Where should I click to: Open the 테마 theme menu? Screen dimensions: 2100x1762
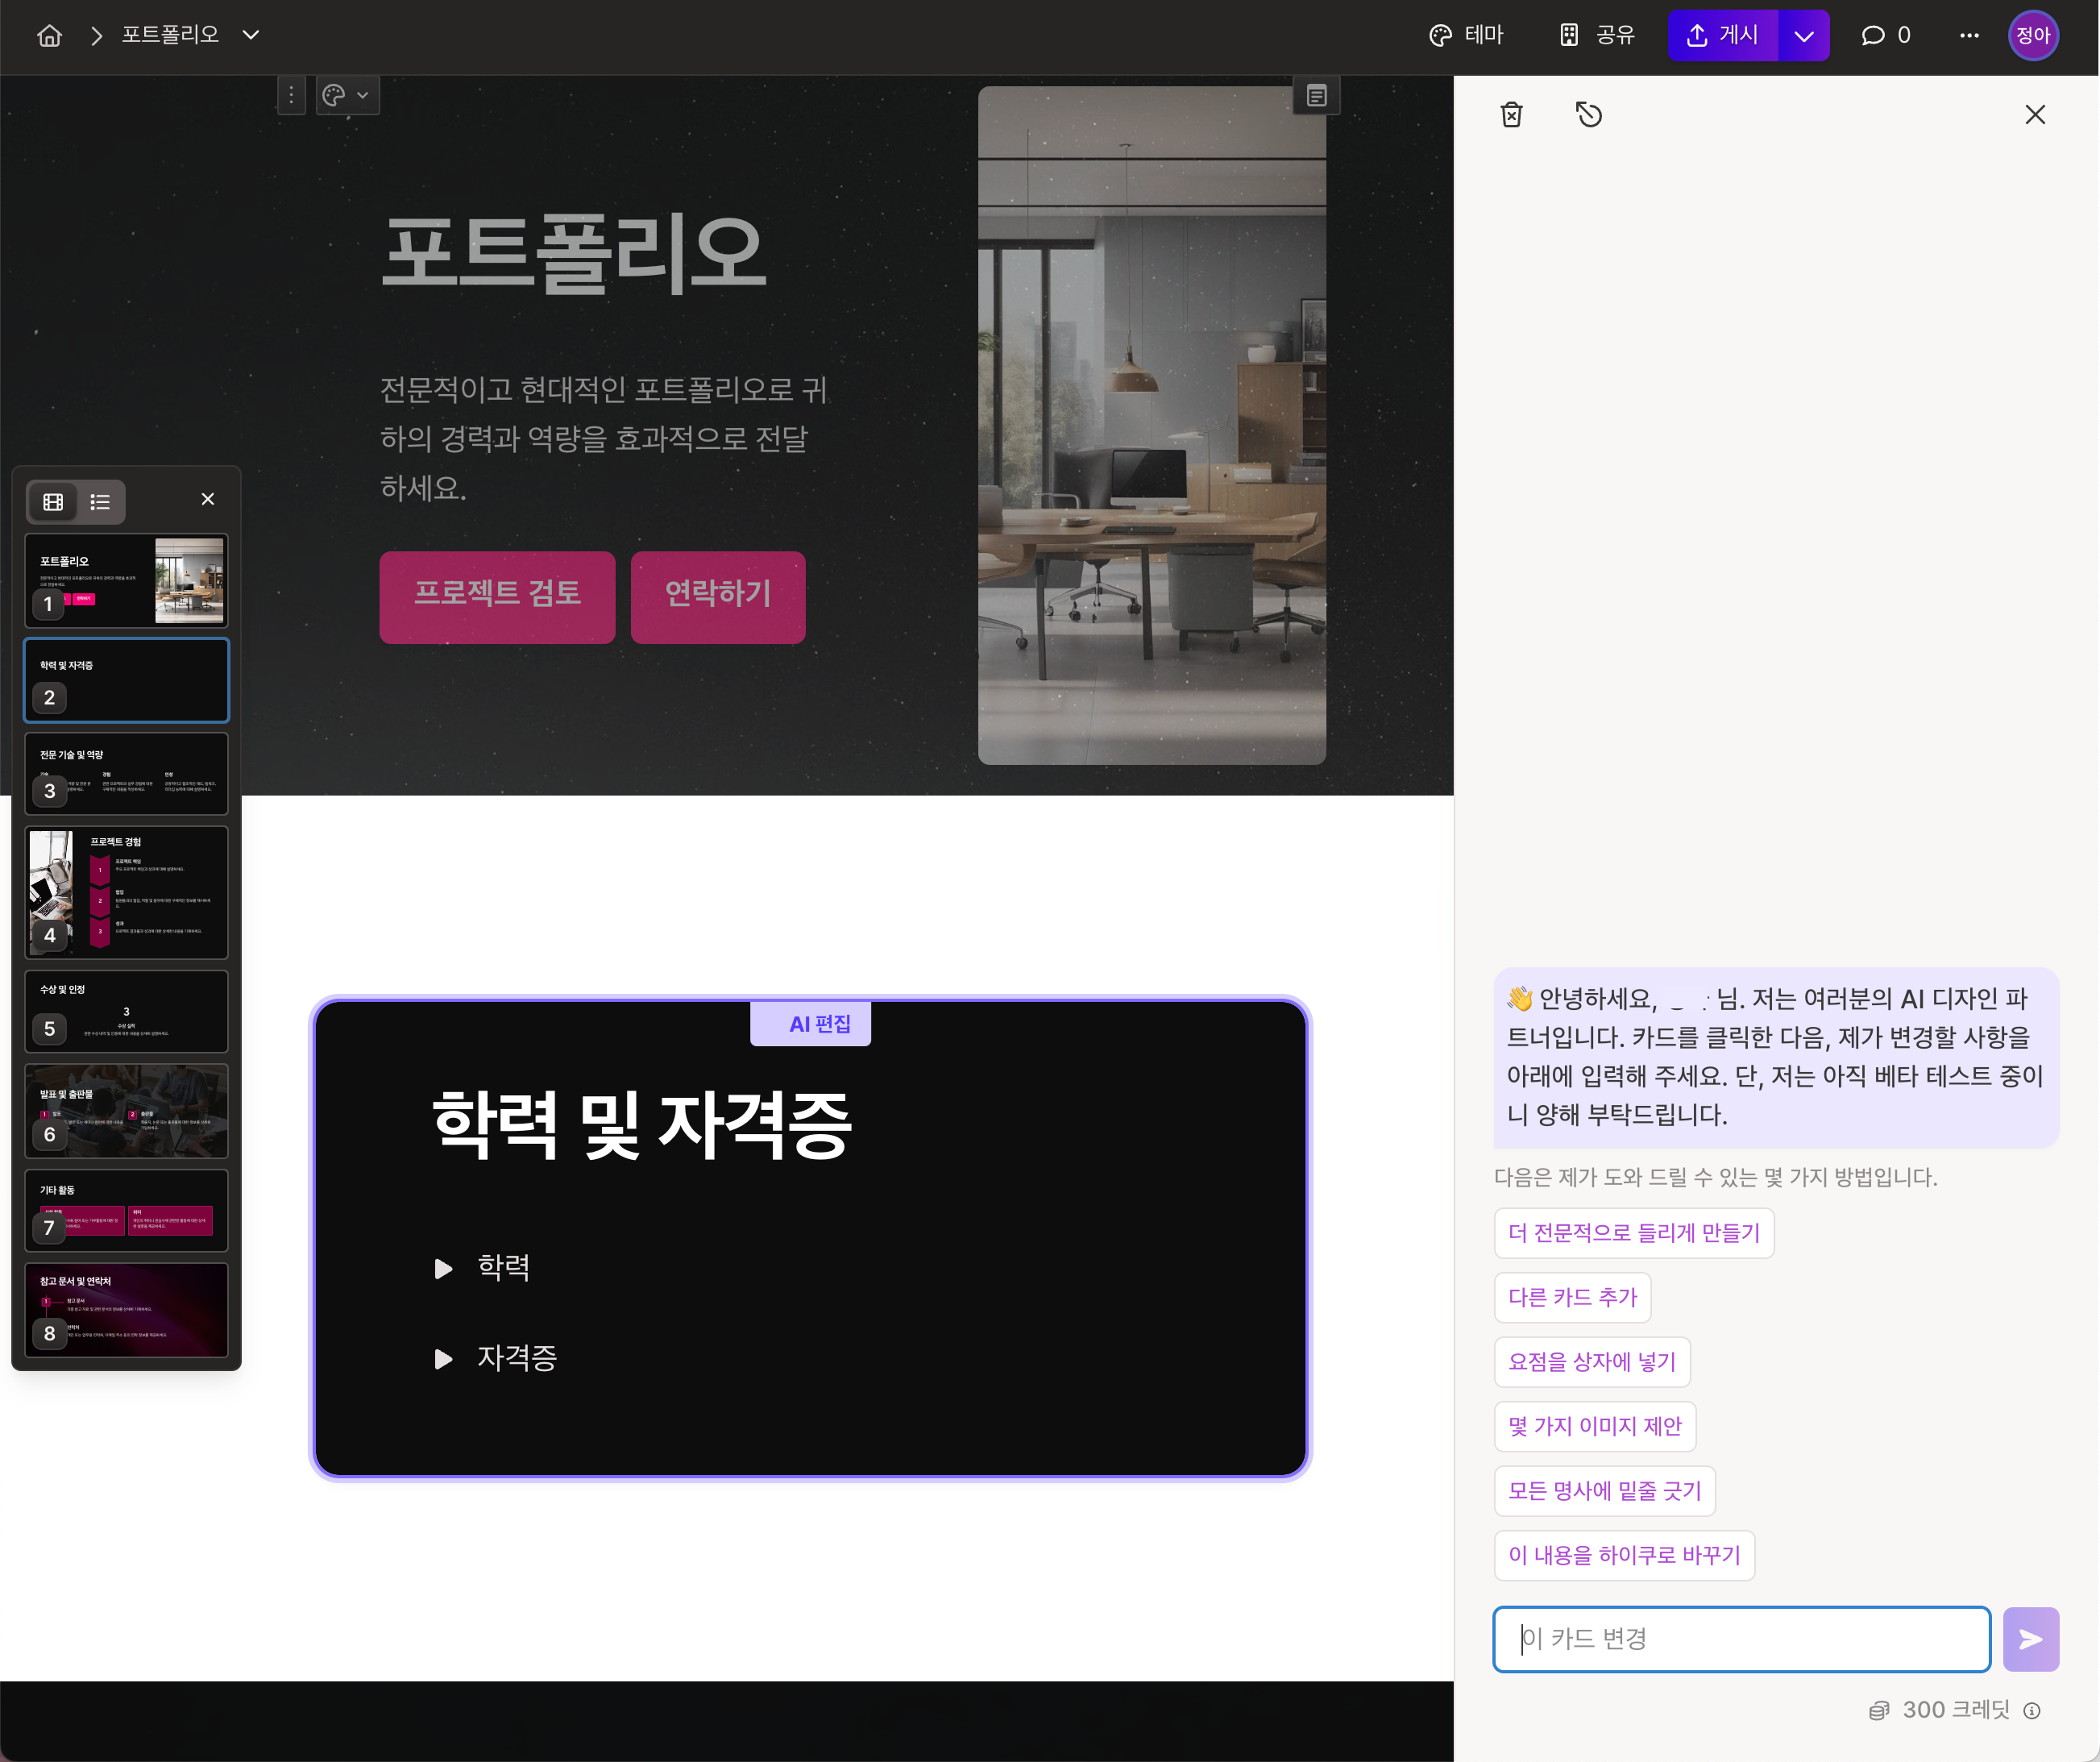tap(1466, 36)
